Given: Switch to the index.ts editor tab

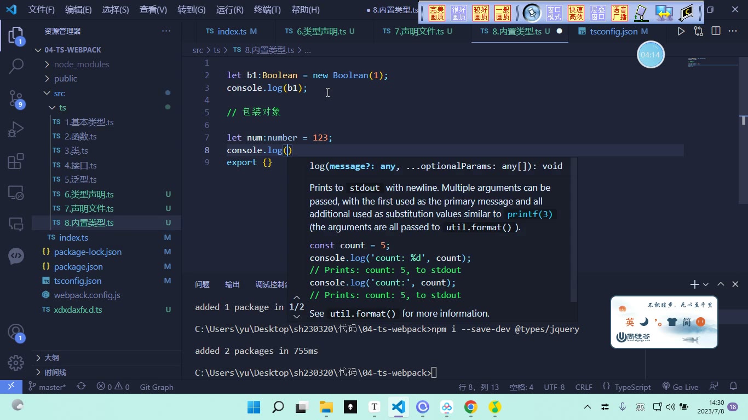Looking at the screenshot, I should tap(231, 31).
